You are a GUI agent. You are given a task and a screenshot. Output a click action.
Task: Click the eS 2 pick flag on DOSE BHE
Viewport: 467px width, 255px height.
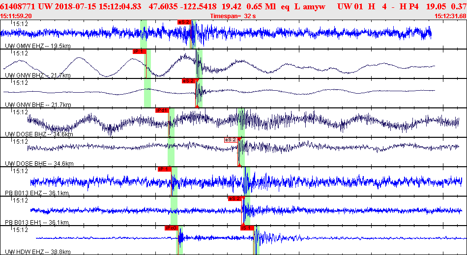231,140
